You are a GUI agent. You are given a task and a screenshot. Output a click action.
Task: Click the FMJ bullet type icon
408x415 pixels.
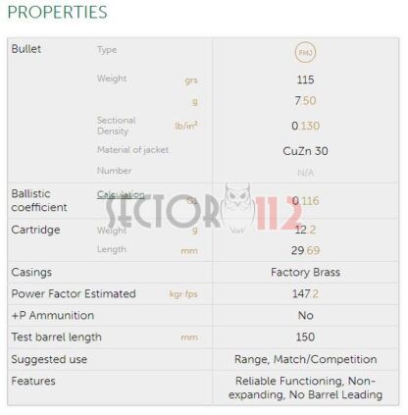(305, 52)
